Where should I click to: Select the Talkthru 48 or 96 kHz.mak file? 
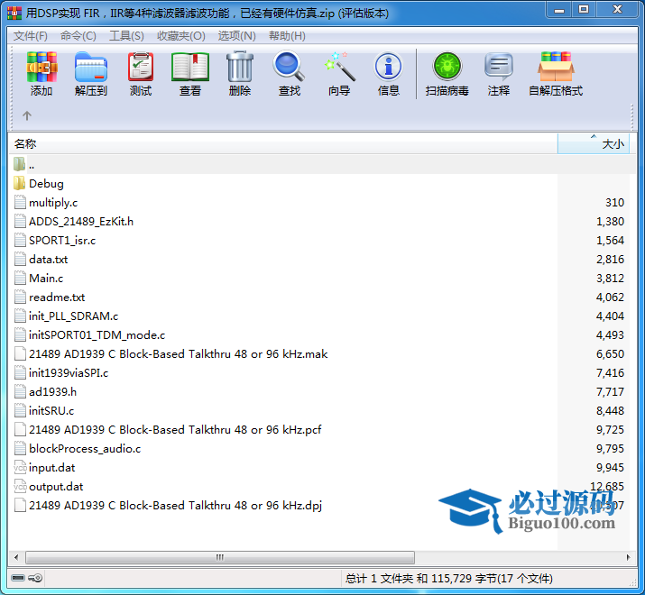click(x=178, y=353)
